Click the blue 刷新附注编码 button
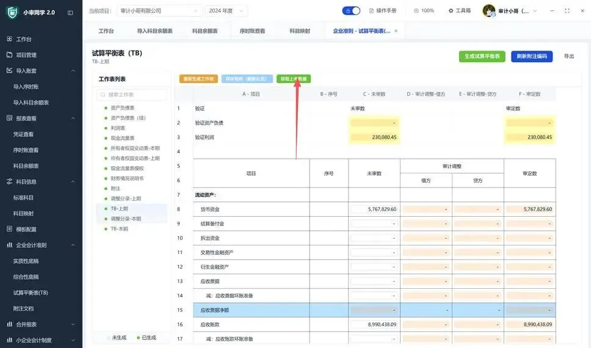 click(531, 56)
